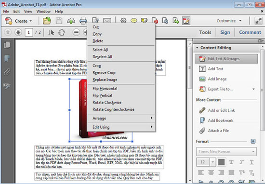Select the arrow Selection tool
Viewport: 265px width, 184px height.
tap(51, 32)
